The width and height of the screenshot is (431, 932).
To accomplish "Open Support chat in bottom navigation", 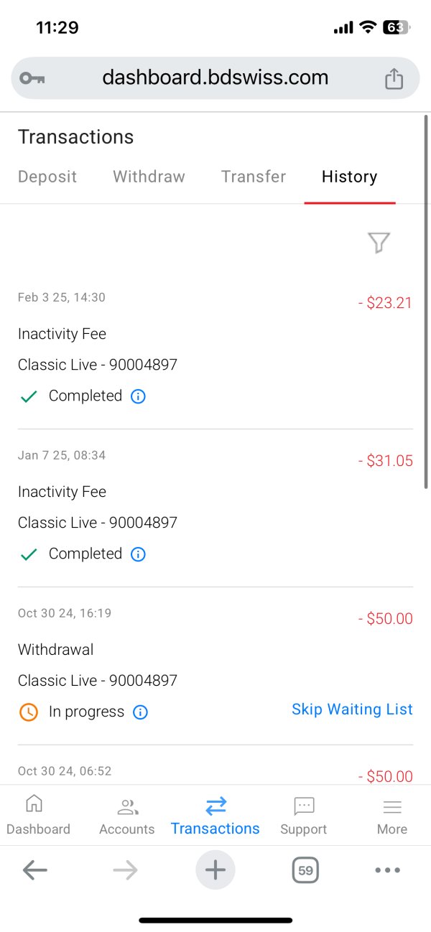I will point(304,816).
